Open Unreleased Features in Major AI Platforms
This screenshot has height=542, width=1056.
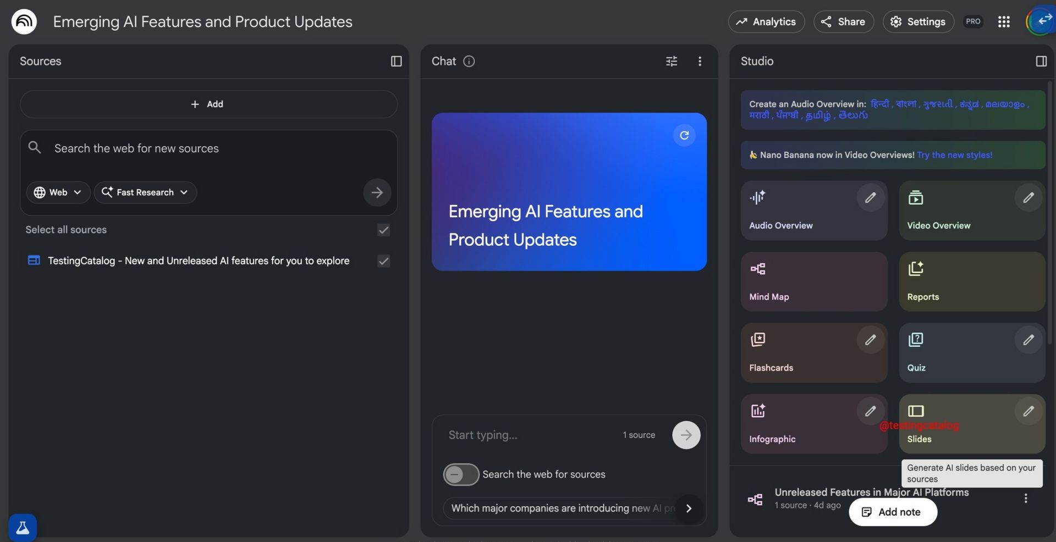(x=871, y=493)
